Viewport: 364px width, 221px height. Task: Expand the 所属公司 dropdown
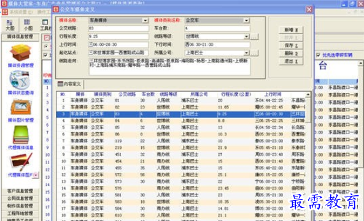tap(246, 53)
